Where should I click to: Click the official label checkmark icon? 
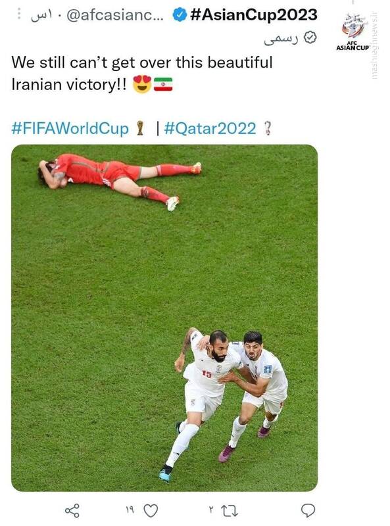310,37
